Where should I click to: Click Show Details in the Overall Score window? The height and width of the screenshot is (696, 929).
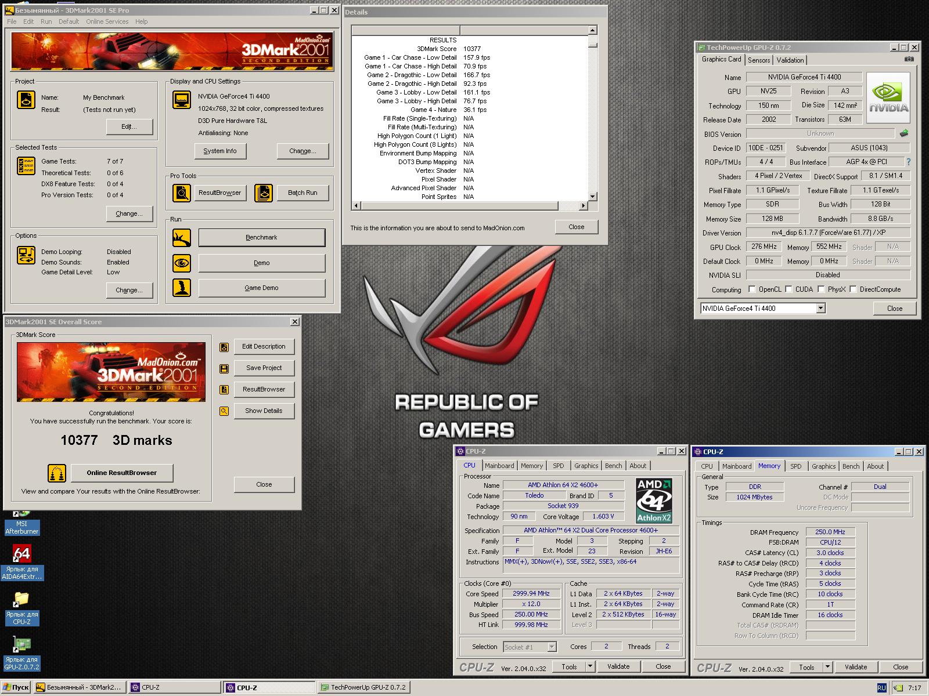(264, 411)
